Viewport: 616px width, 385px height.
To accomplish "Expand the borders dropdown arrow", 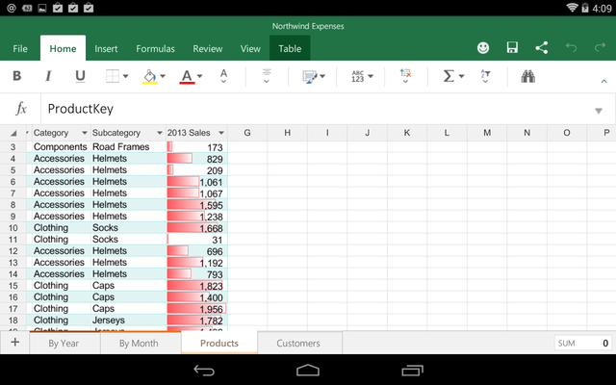I will [125, 76].
